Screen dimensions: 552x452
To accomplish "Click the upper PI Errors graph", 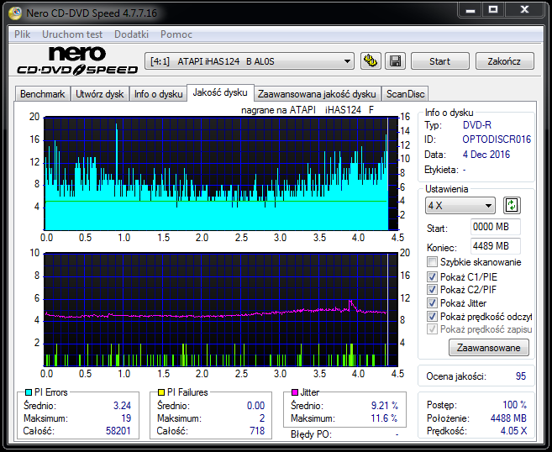I will (221, 174).
